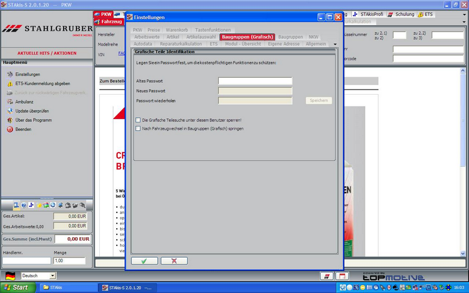Click the warning icon beside ETS-Kundenmeldung
469x293 pixels.
10,83
